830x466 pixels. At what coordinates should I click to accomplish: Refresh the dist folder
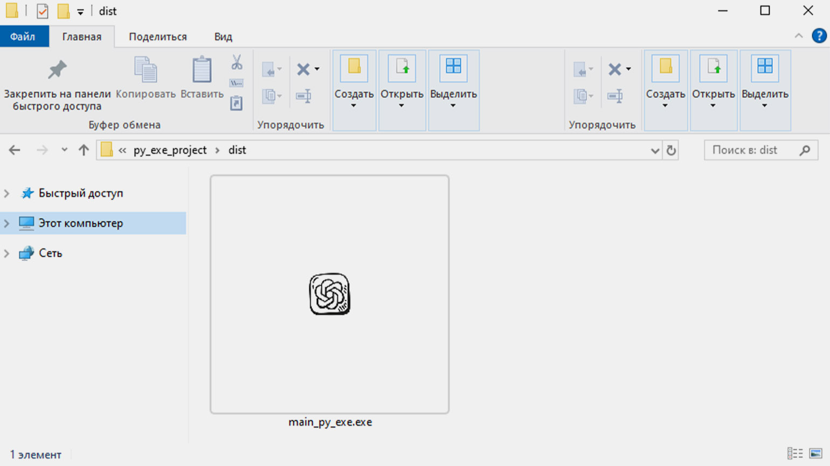[x=671, y=150]
